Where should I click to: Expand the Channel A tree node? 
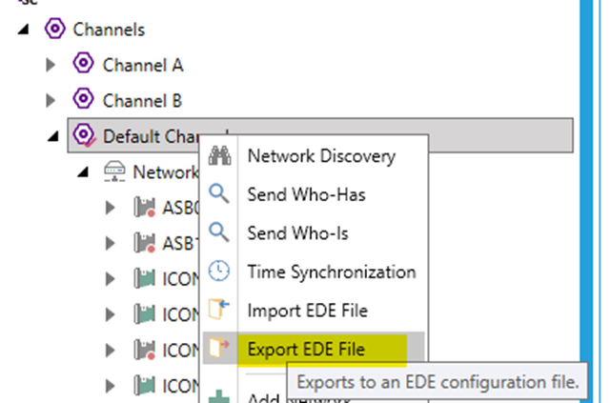(x=52, y=66)
